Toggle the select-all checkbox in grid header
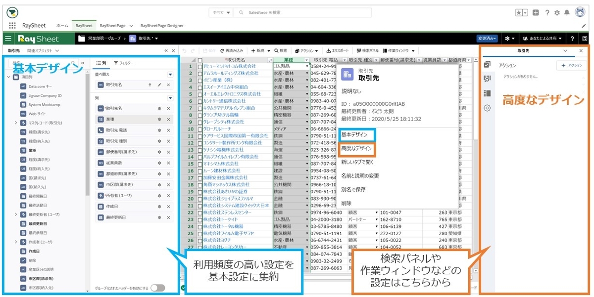The image size is (594, 297). [x=200, y=60]
